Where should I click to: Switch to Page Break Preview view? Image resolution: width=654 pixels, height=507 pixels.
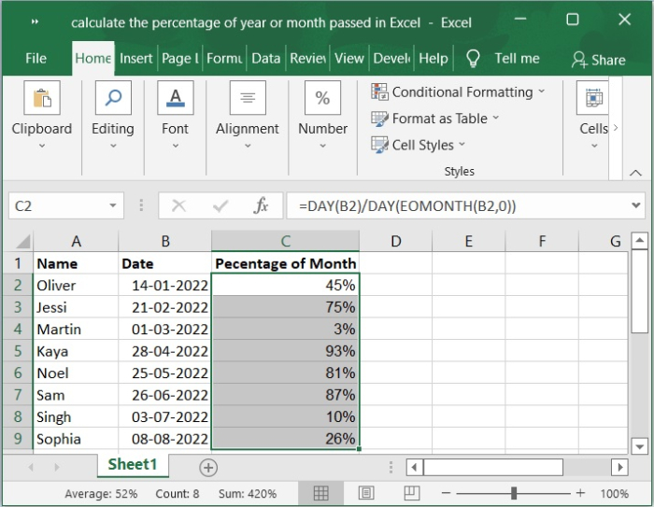pos(411,493)
